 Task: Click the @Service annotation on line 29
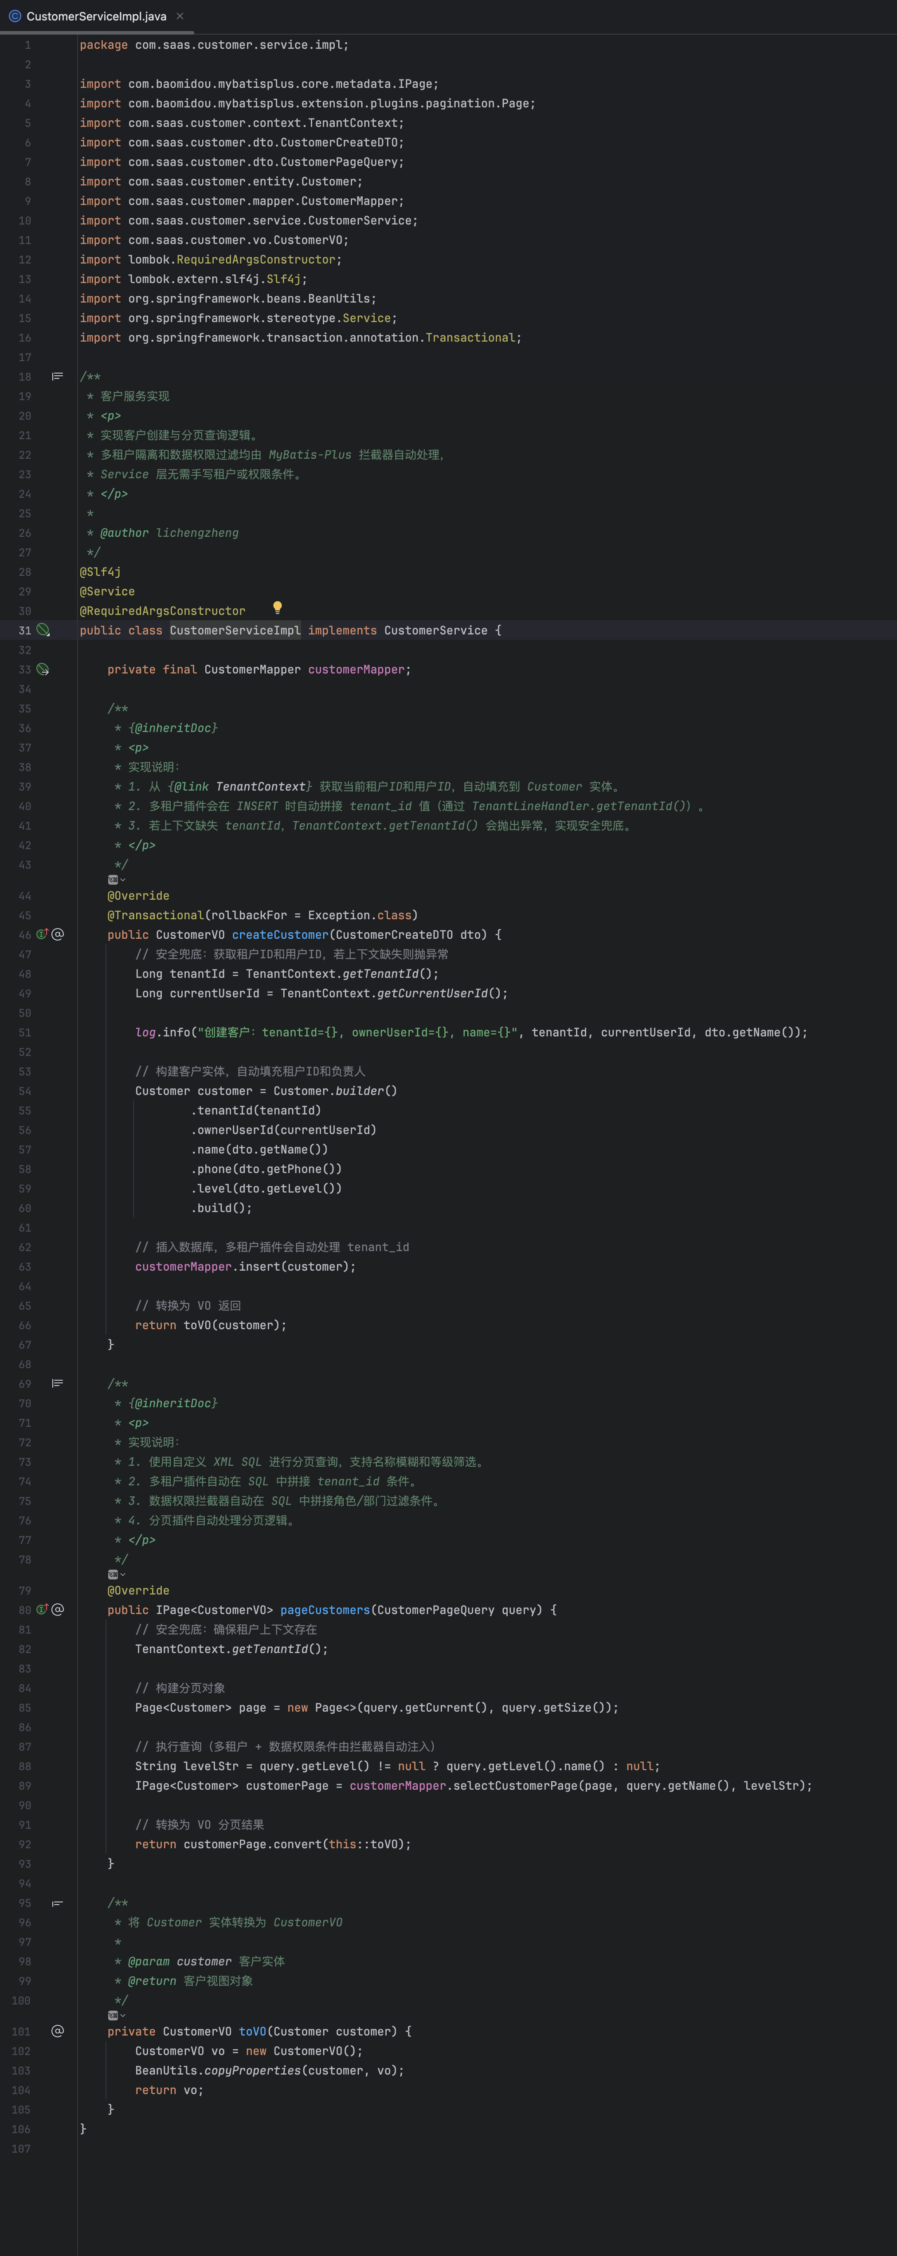(x=107, y=591)
